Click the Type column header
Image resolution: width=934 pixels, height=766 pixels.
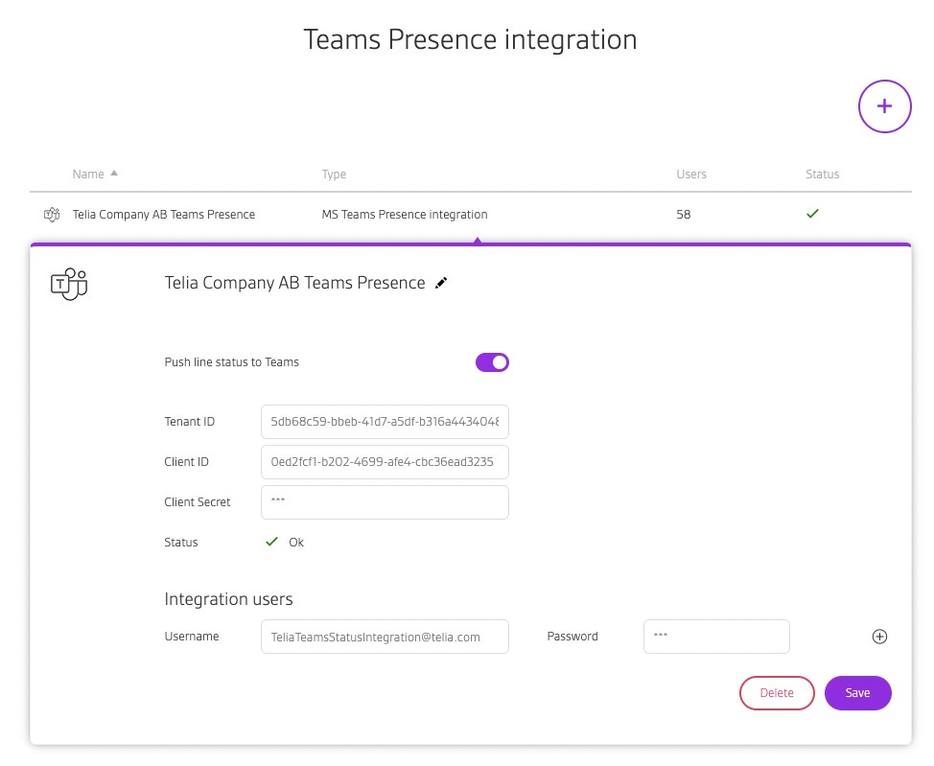pos(334,174)
